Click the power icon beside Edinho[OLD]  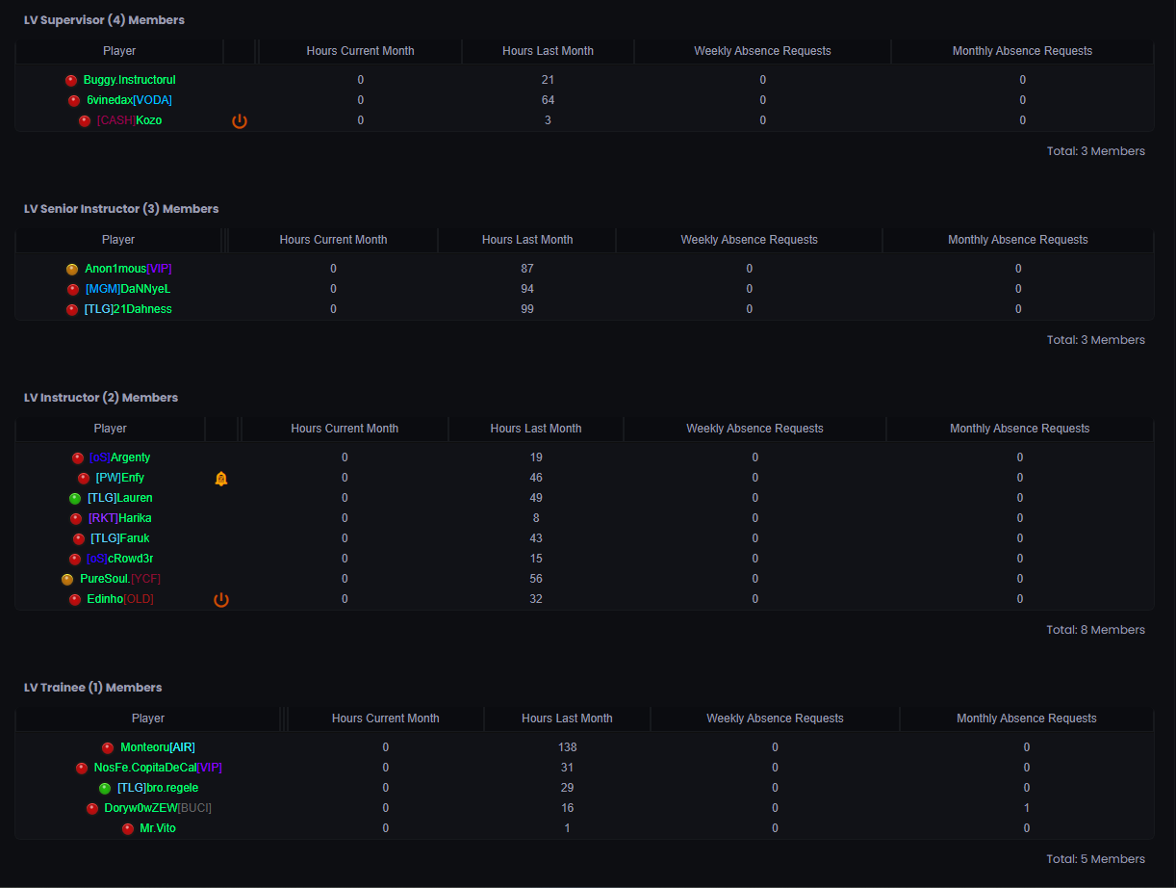click(x=221, y=599)
